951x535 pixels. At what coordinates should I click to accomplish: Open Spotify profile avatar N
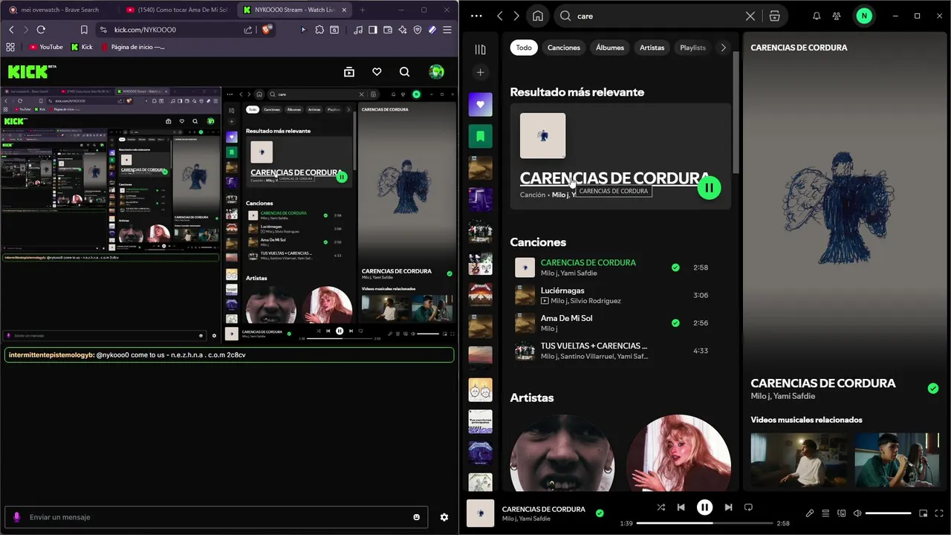tap(863, 16)
